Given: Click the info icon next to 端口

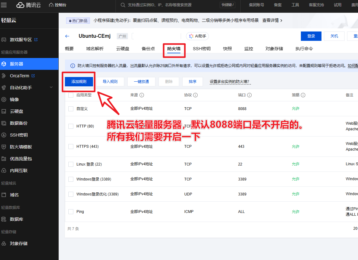Looking at the screenshot, I should pos(249,95).
